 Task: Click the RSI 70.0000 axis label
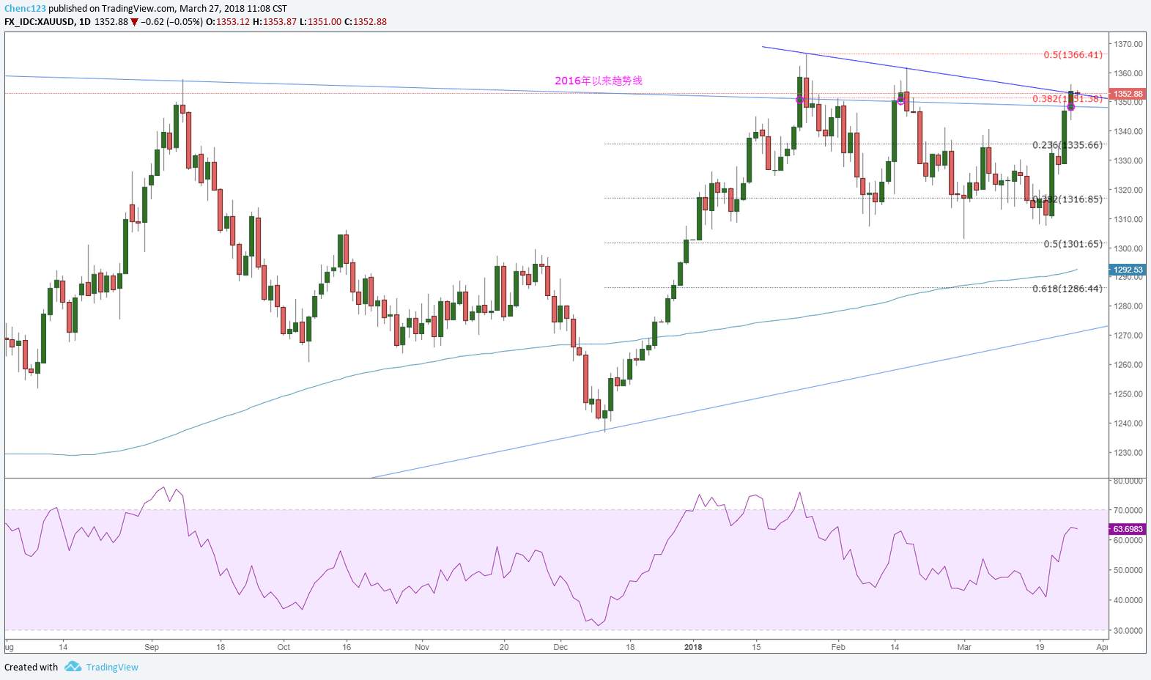1128,510
